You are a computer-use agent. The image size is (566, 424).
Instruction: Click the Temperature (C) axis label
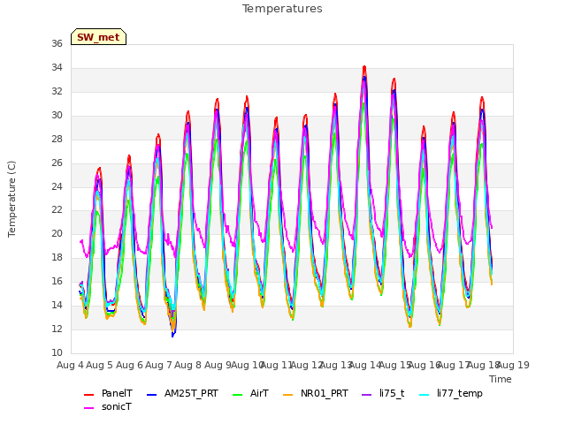(11, 199)
